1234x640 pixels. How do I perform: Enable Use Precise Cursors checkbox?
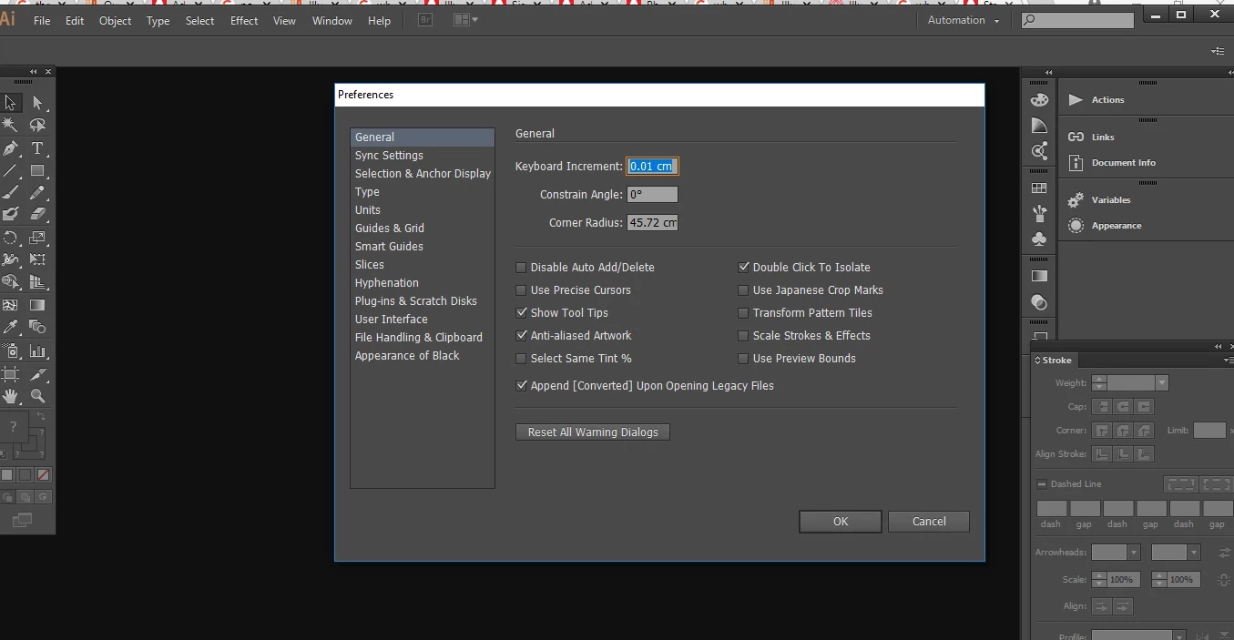[521, 290]
